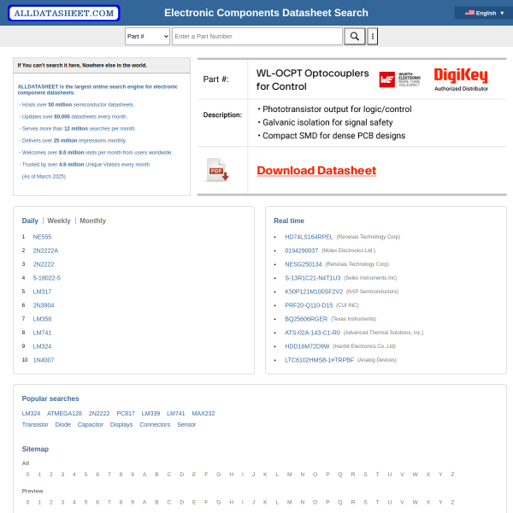513x513 pixels.
Task: Open the Part # search type dropdown
Action: pos(148,36)
